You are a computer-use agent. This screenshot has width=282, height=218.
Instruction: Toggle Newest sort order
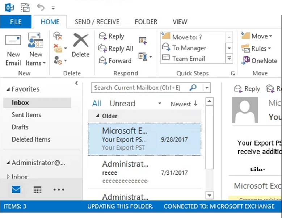tap(184, 104)
